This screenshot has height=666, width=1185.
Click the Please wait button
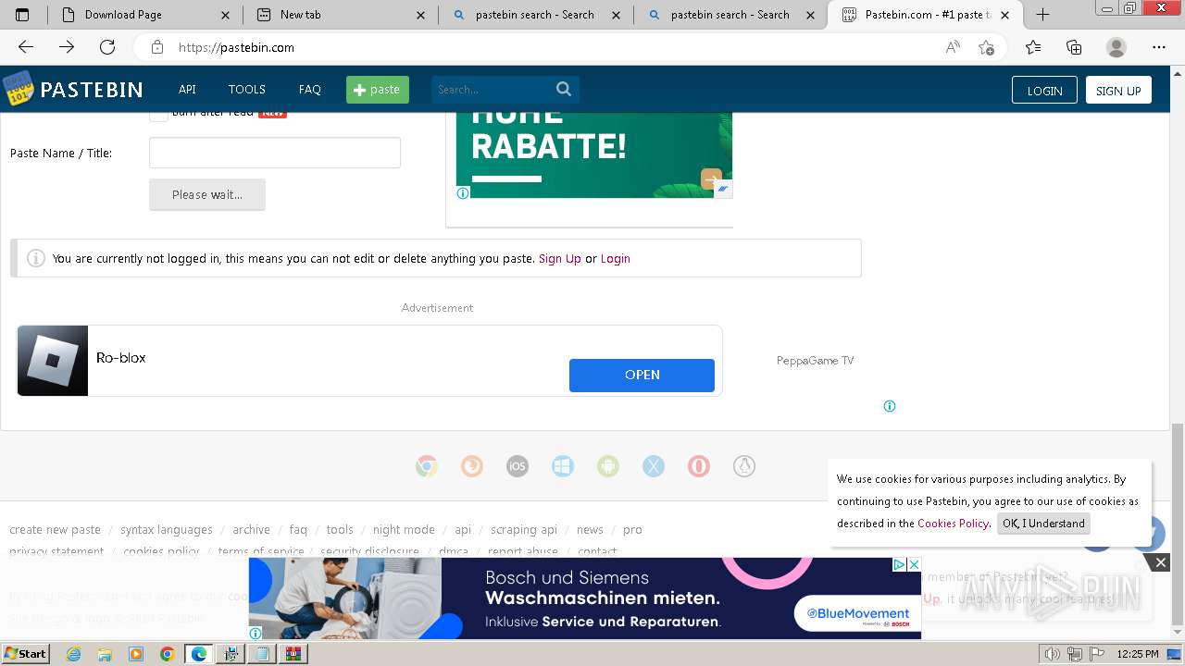click(x=207, y=194)
